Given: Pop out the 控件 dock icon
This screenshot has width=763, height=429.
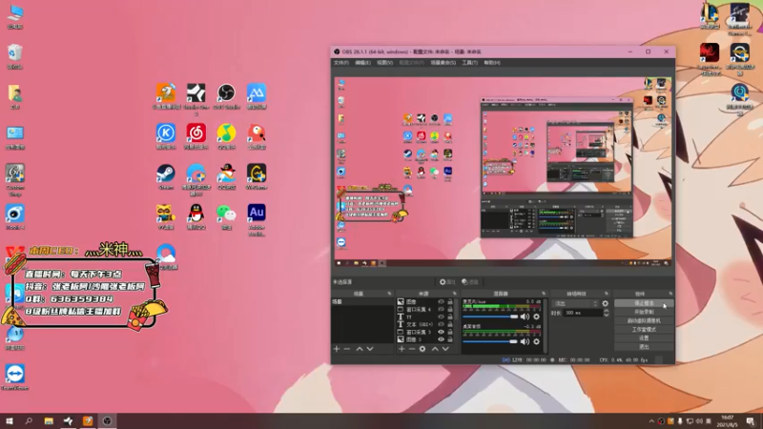Looking at the screenshot, I should click(x=670, y=294).
